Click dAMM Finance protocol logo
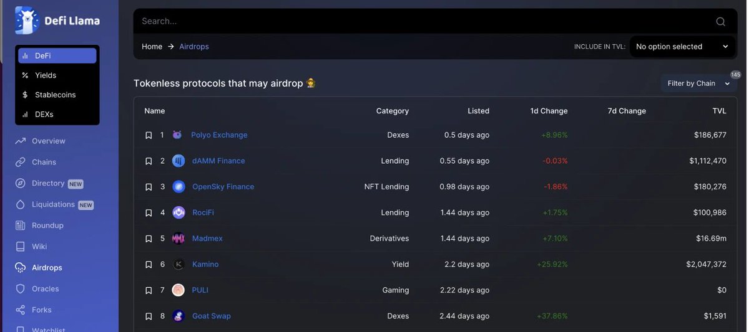The image size is (749, 332). 179,161
